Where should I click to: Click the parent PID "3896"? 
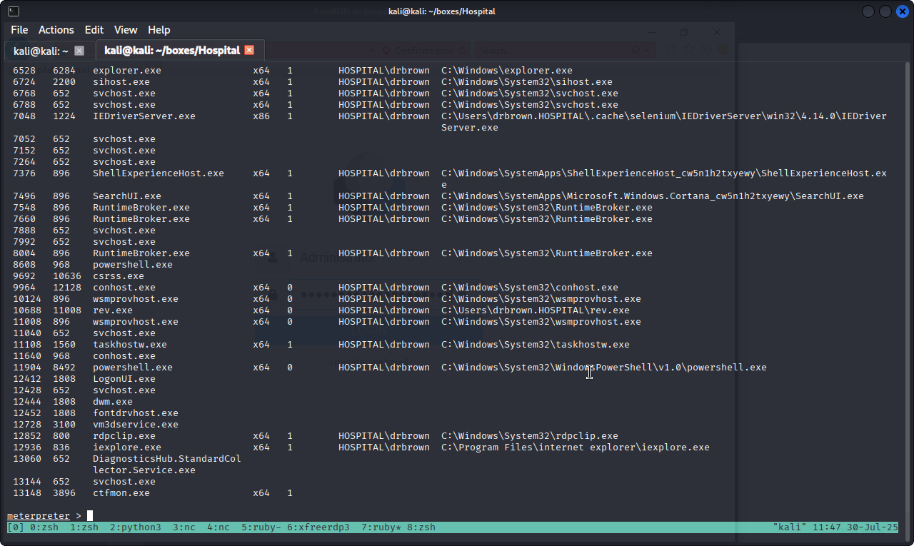tap(64, 493)
